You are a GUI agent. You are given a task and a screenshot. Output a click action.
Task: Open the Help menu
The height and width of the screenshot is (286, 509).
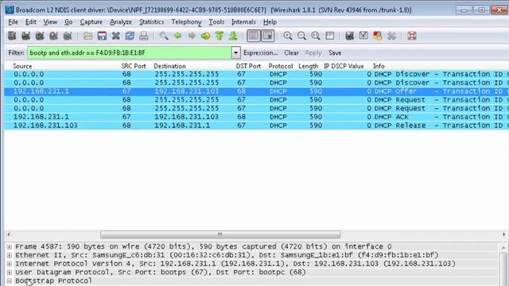pyautogui.click(x=270, y=22)
